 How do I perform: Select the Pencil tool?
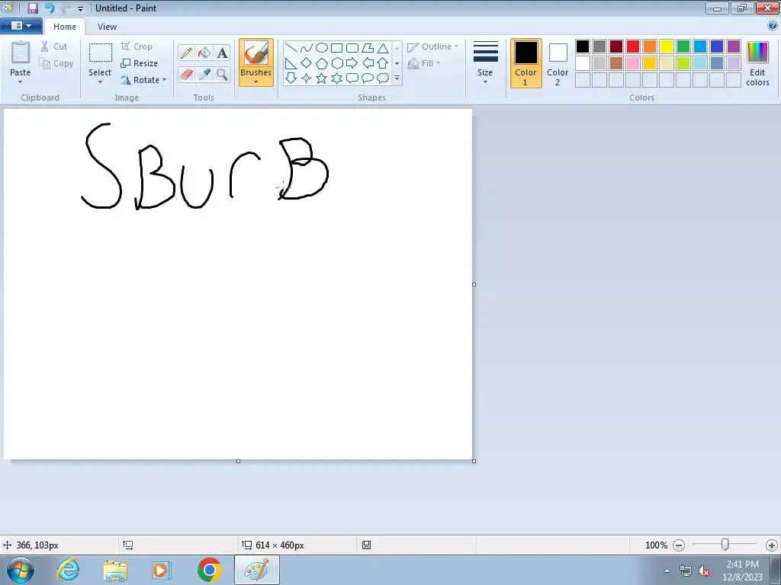point(186,53)
